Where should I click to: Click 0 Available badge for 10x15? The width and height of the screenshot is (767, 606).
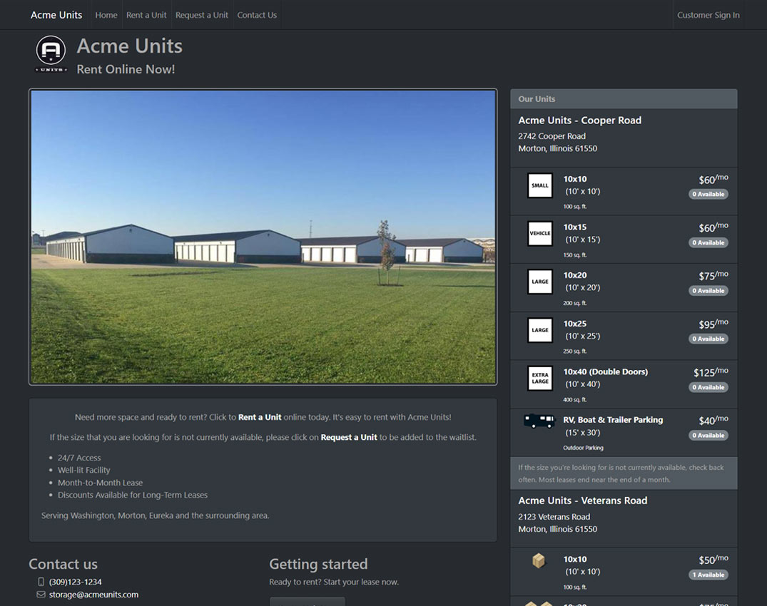coord(708,242)
